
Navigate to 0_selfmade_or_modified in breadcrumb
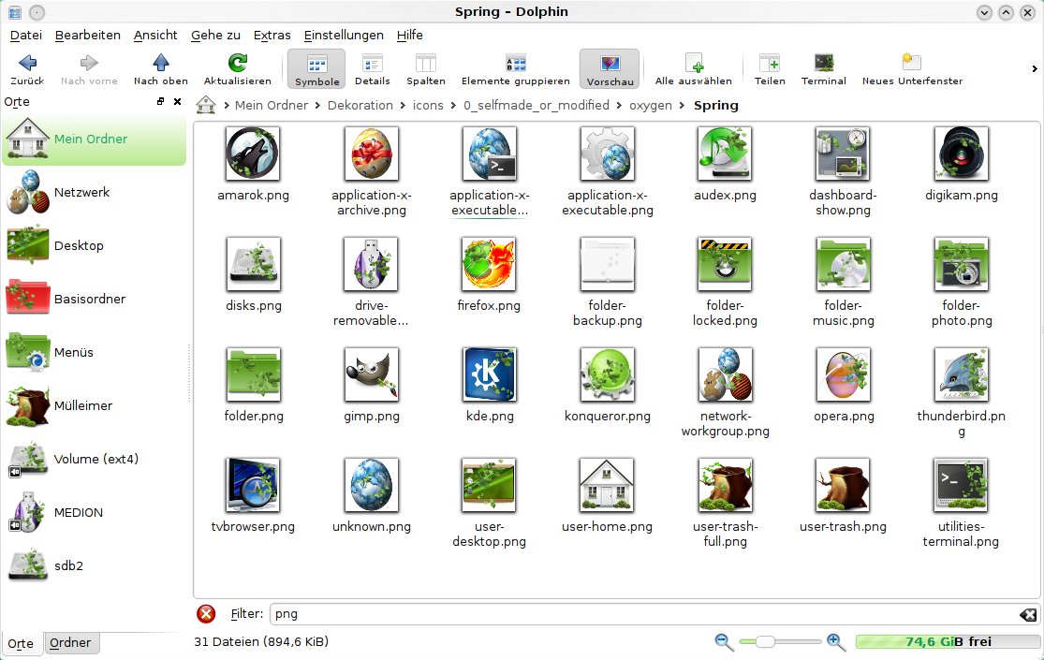click(537, 105)
